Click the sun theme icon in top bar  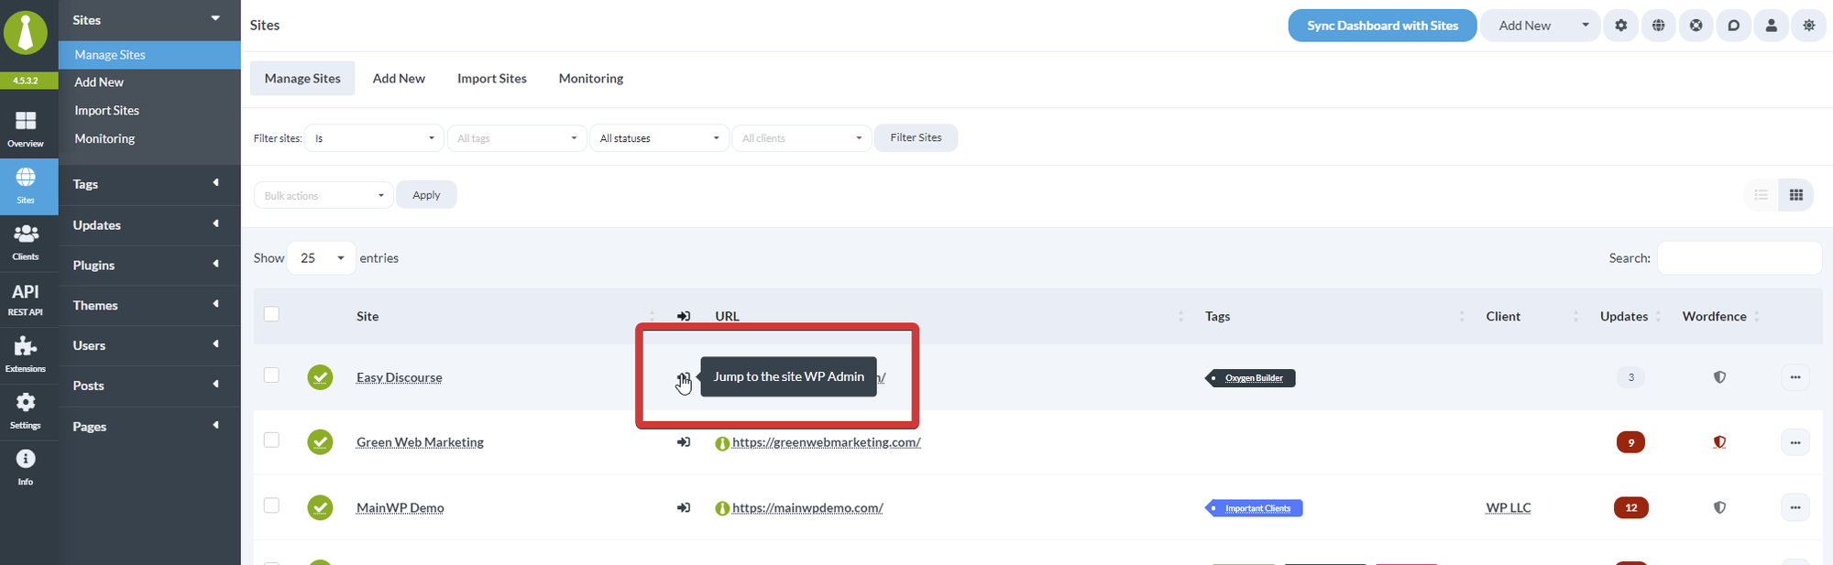click(1809, 26)
